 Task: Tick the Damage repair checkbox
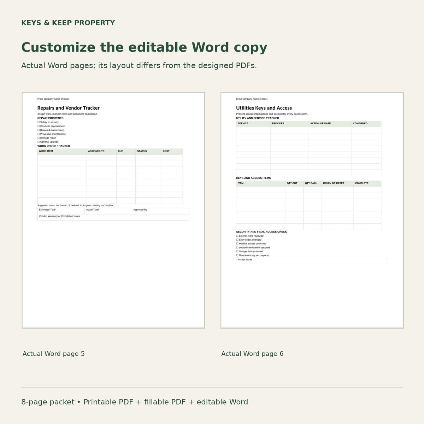pos(39,138)
